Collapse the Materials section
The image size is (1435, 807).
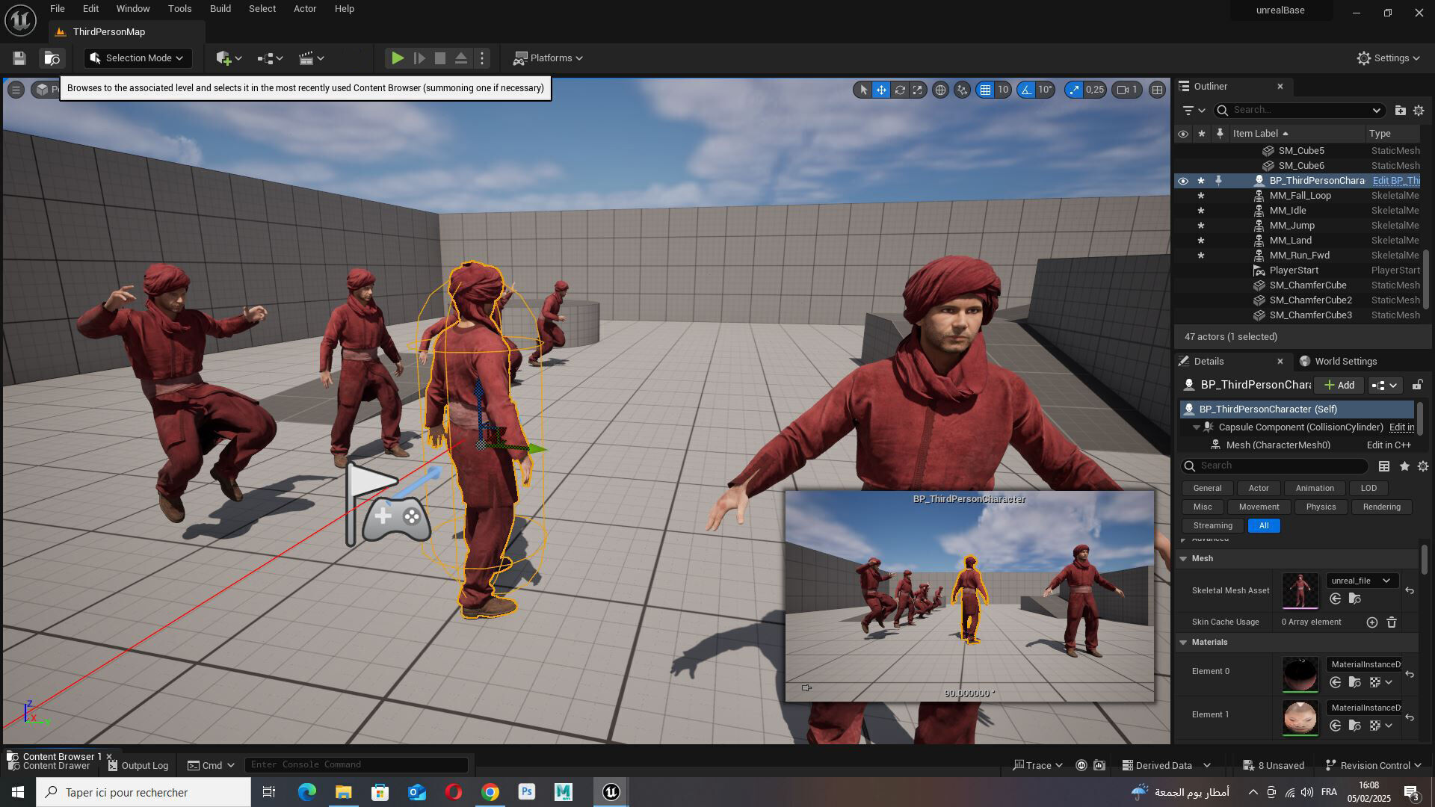tap(1183, 643)
